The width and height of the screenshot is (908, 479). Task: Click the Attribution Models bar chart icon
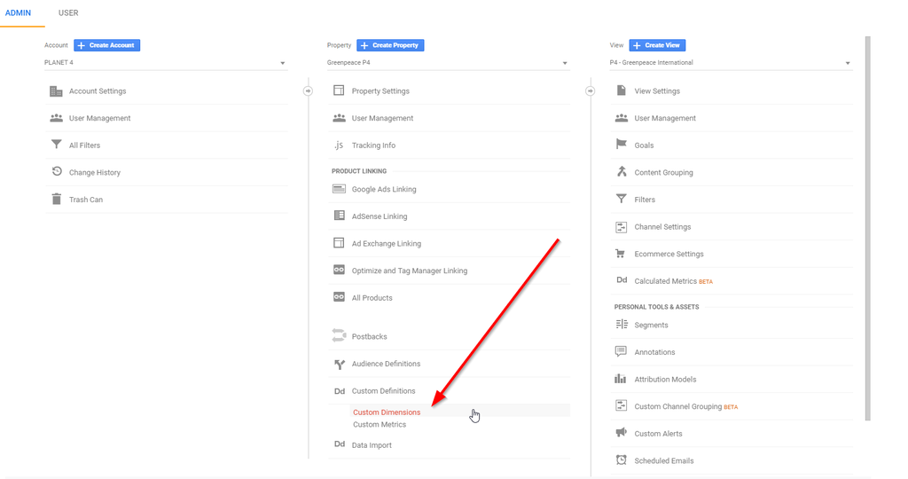coord(620,379)
